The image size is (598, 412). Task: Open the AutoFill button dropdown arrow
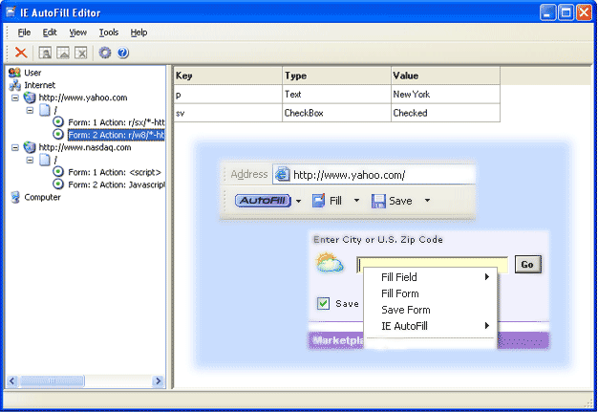click(x=299, y=201)
